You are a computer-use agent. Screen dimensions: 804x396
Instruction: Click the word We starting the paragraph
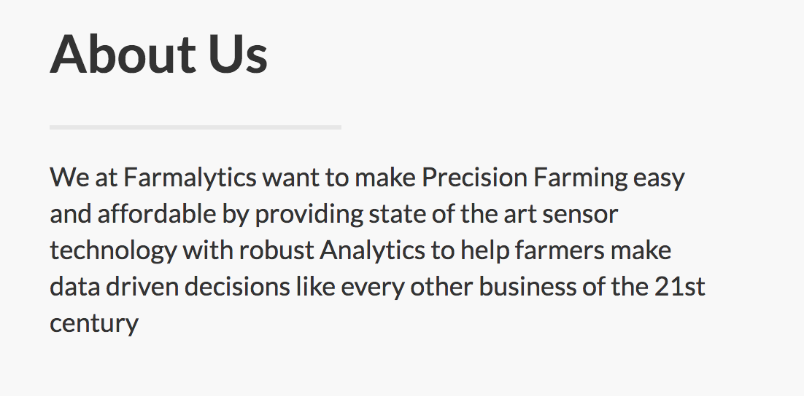[x=63, y=178]
